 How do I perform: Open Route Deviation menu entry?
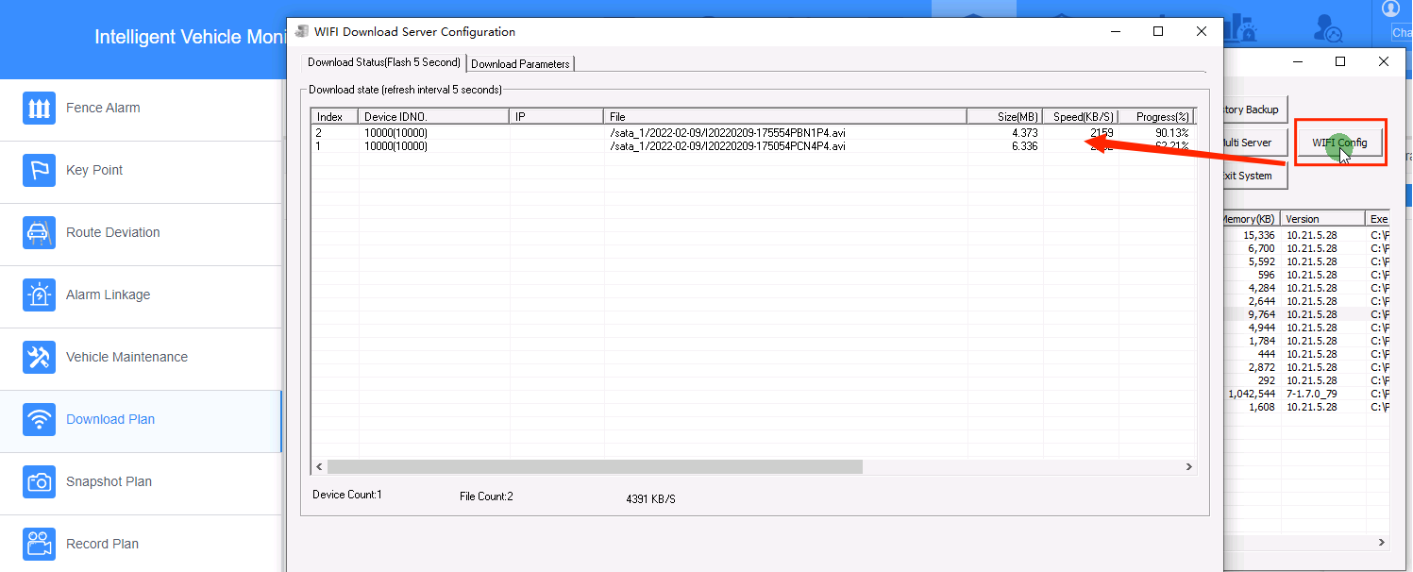click(x=113, y=232)
